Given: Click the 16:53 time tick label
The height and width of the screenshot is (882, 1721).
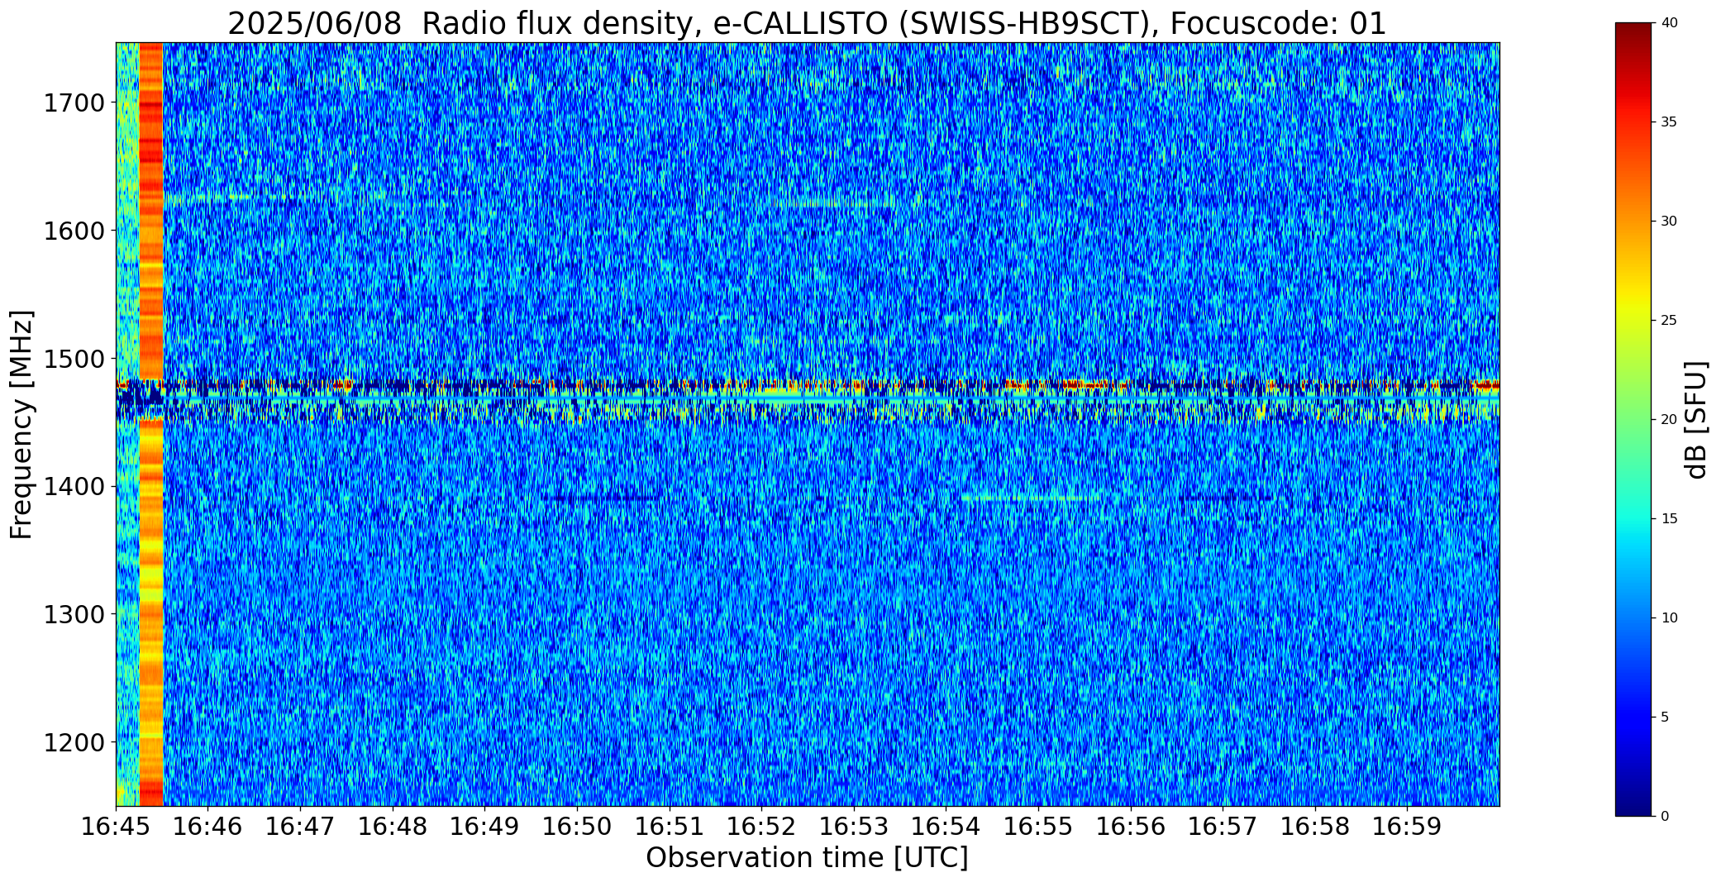Looking at the screenshot, I should coord(854,826).
